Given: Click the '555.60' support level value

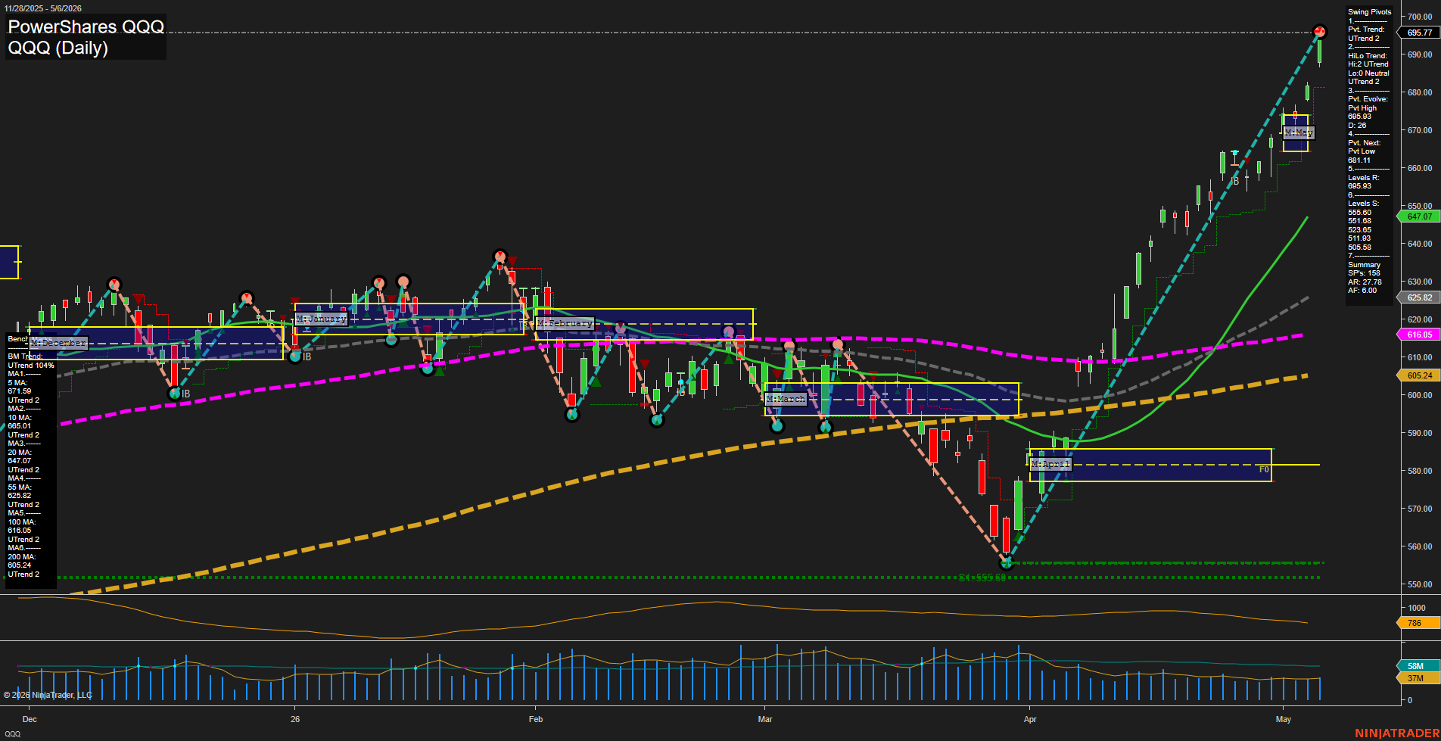Looking at the screenshot, I should [1359, 213].
